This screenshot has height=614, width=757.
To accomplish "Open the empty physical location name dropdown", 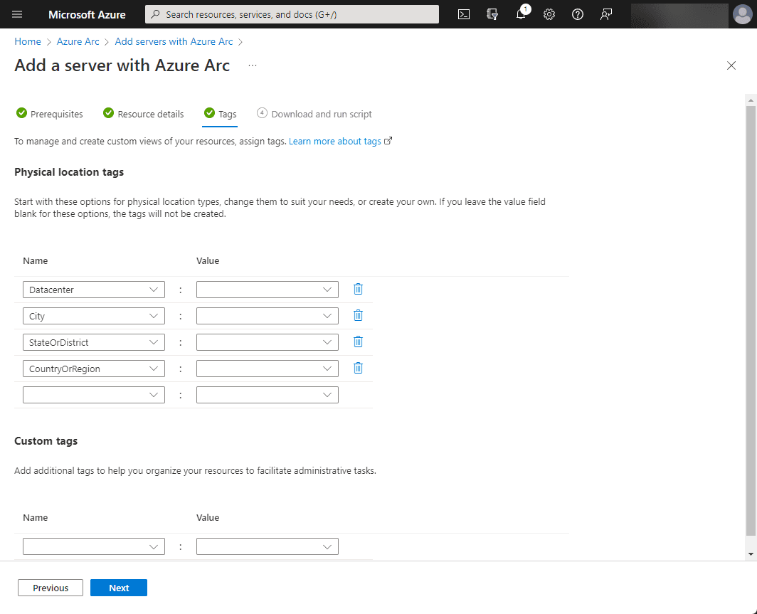I will [x=94, y=395].
